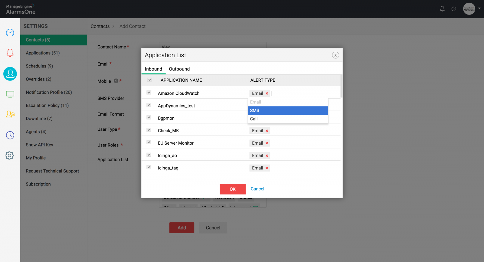Remove Email tag from EU Server Monitor
484x262 pixels.
click(x=267, y=143)
